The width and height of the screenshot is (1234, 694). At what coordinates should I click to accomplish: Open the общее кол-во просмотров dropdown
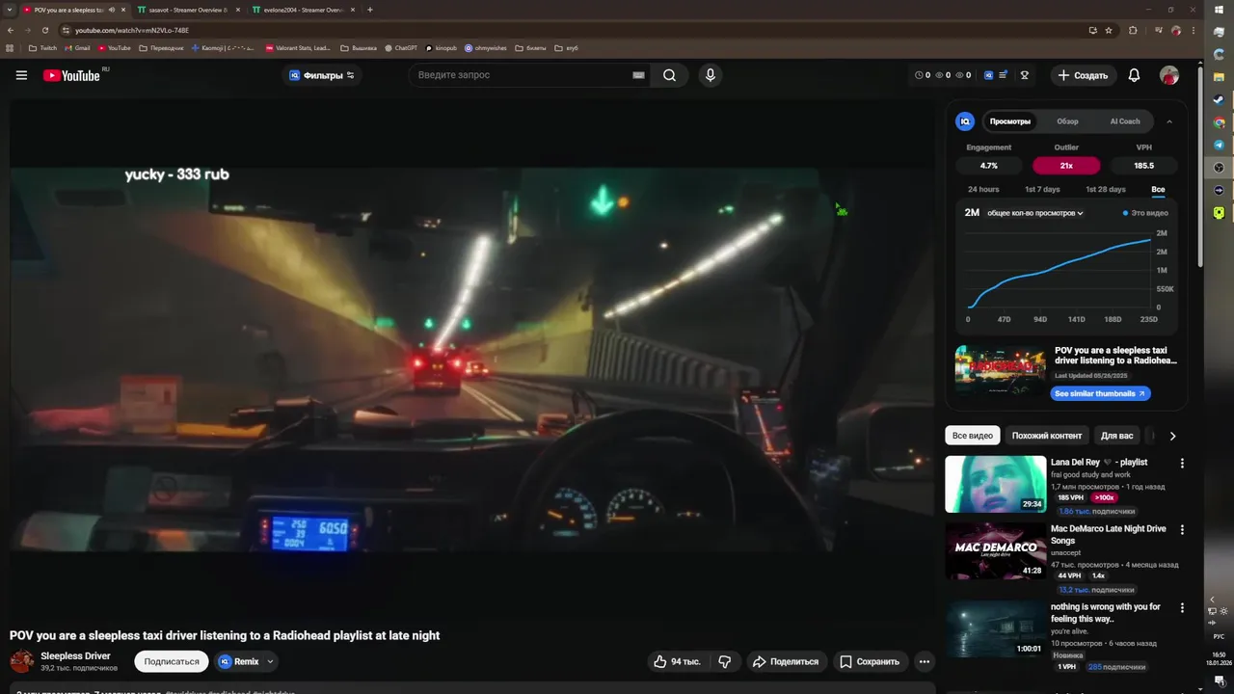coord(1035,213)
